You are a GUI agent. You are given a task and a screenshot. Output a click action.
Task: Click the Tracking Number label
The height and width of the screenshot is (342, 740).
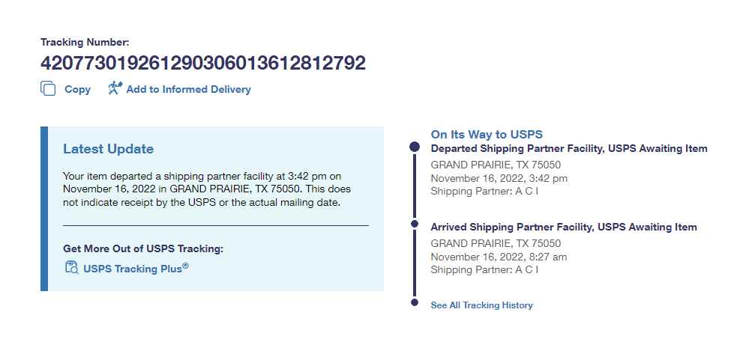(85, 43)
